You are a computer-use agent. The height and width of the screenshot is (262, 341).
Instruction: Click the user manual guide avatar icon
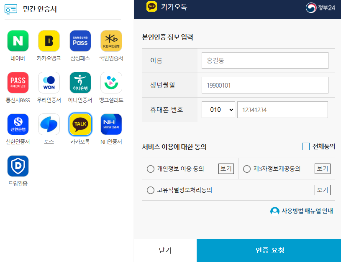click(x=274, y=211)
